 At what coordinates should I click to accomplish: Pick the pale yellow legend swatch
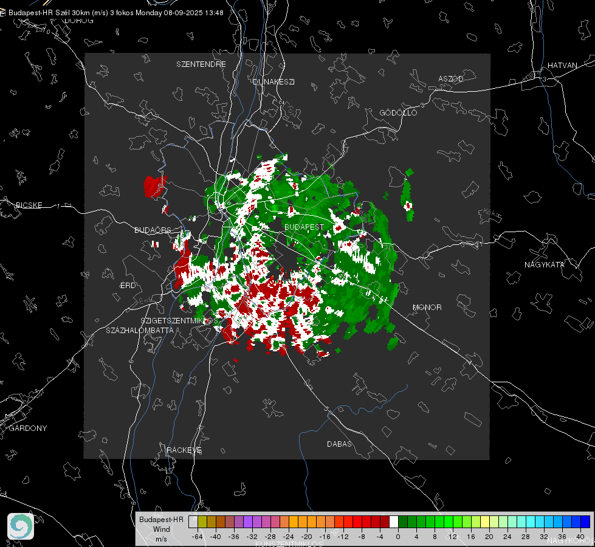485,522
